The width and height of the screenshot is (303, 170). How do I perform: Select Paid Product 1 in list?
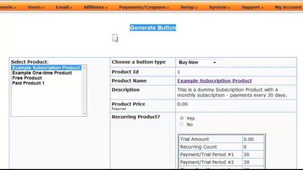click(28, 83)
